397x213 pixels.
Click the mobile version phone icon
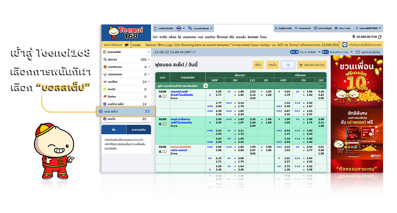[x=155, y=28]
